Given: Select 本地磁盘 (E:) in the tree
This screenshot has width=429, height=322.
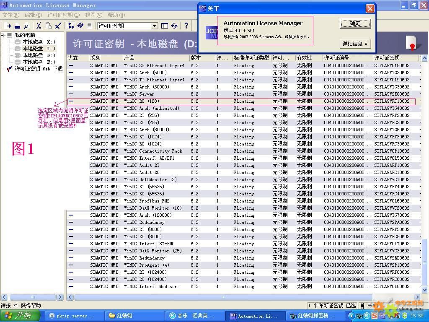Looking at the screenshot, I should (x=39, y=55).
